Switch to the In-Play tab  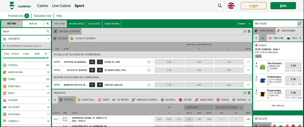[x=33, y=24]
